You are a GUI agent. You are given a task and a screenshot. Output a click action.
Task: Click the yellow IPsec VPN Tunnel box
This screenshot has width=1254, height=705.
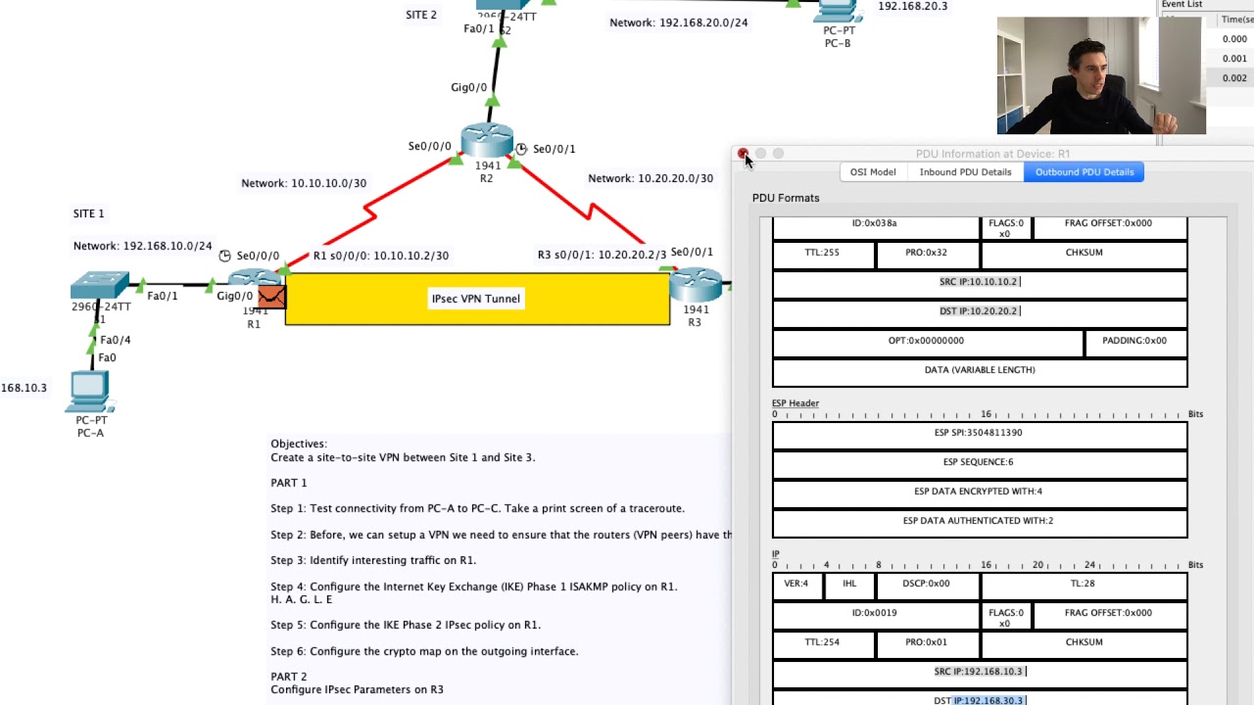click(x=477, y=299)
